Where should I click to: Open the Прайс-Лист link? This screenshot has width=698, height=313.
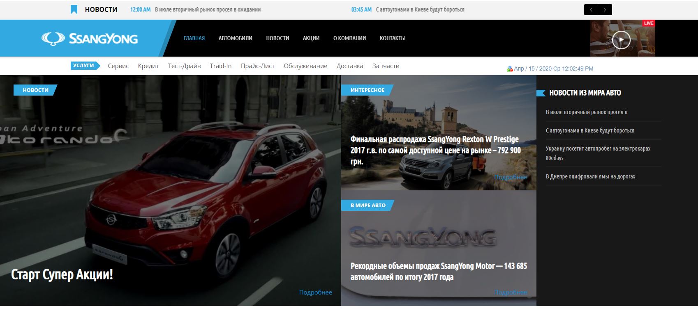pos(258,66)
